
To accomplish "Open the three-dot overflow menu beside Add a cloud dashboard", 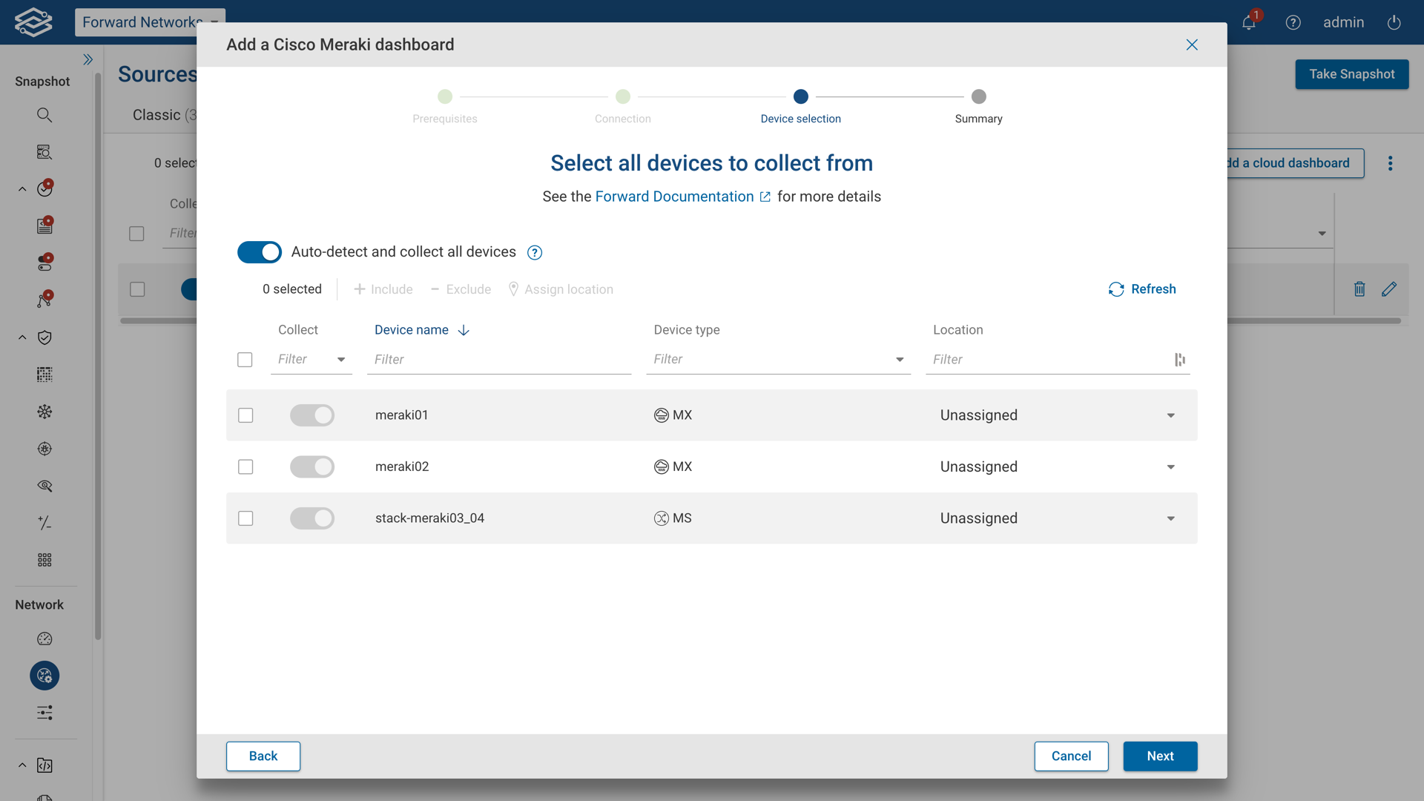I will pyautogui.click(x=1391, y=163).
